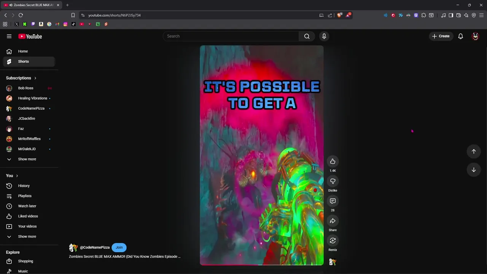Reload the page
Viewport: 487px width, 274px height.
(21, 15)
